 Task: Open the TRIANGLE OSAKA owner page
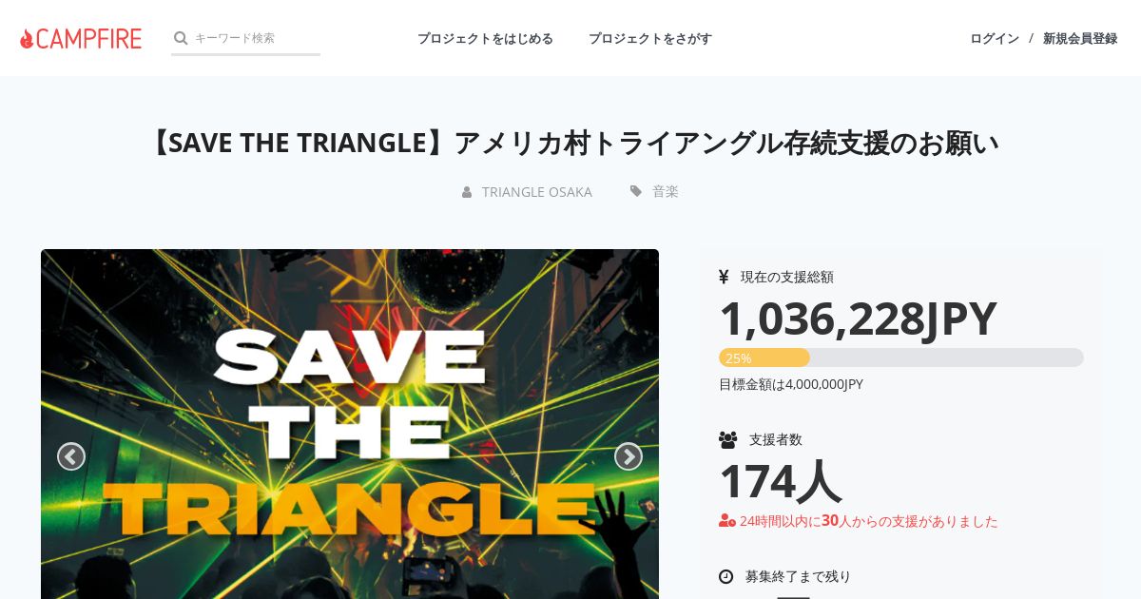(537, 192)
